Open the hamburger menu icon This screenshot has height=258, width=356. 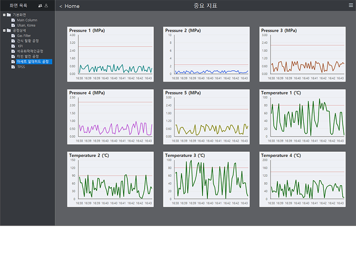[351, 5]
